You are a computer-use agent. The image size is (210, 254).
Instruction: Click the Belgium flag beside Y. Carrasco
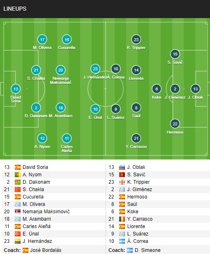click(122, 219)
